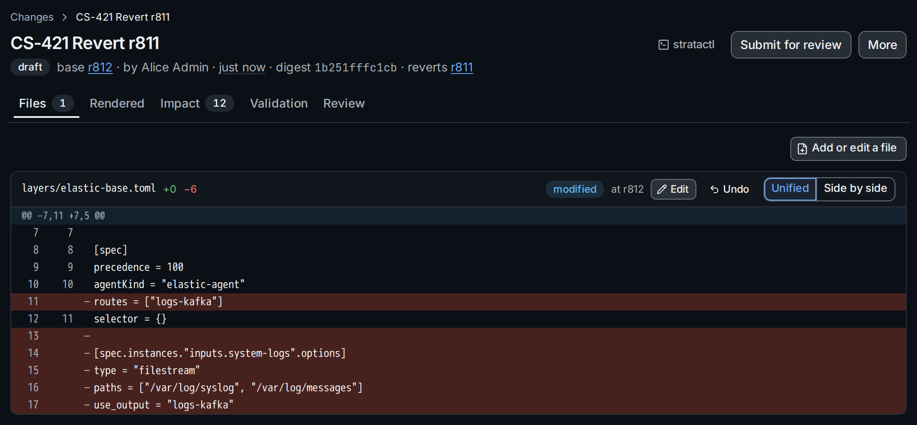The image size is (917, 425).
Task: Follow the reverts r811 link
Action: 462,68
